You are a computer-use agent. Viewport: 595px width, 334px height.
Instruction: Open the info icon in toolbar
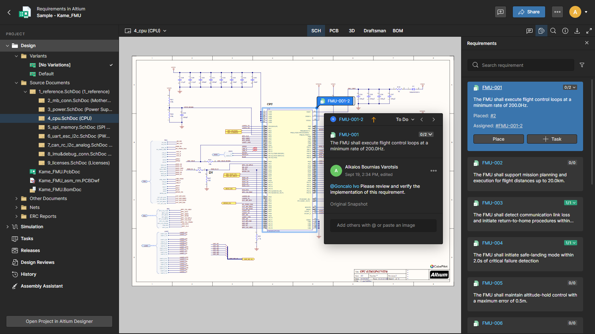(565, 31)
